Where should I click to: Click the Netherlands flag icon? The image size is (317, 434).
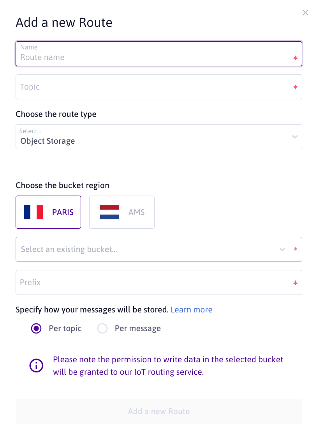[109, 212]
